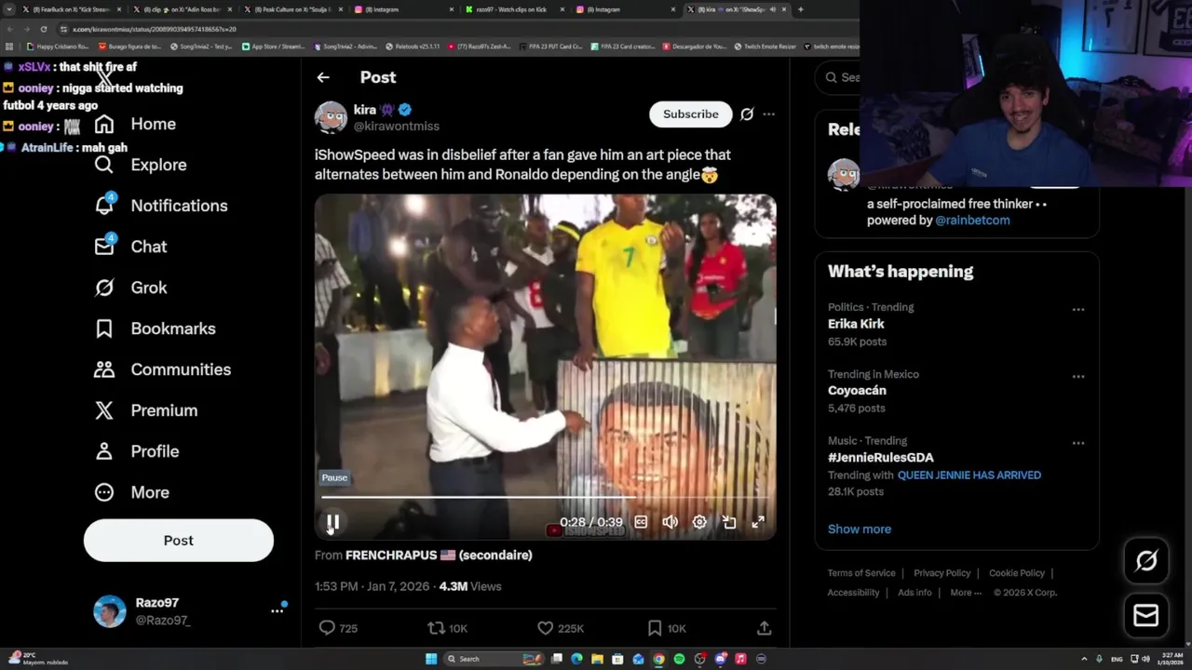Open Coyoacán trend options dots
1192x670 pixels.
1077,376
